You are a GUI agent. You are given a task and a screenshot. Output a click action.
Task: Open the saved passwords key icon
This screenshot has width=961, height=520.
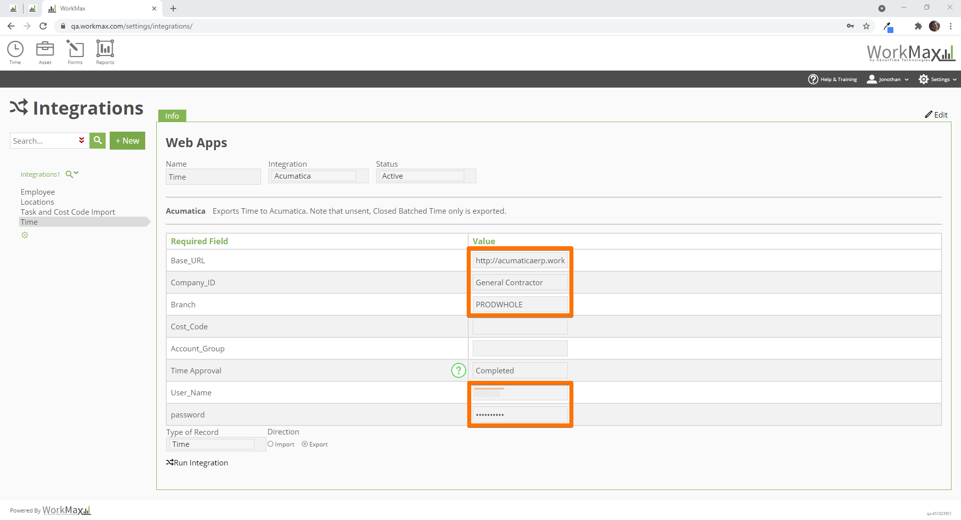850,26
